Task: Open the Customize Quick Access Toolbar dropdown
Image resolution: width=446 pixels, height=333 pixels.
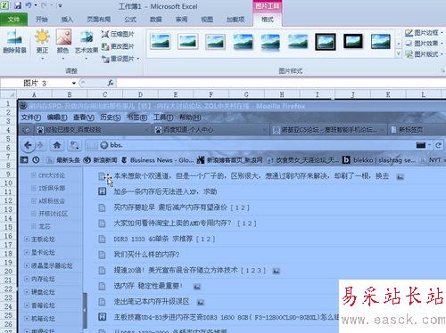Action: coord(60,5)
